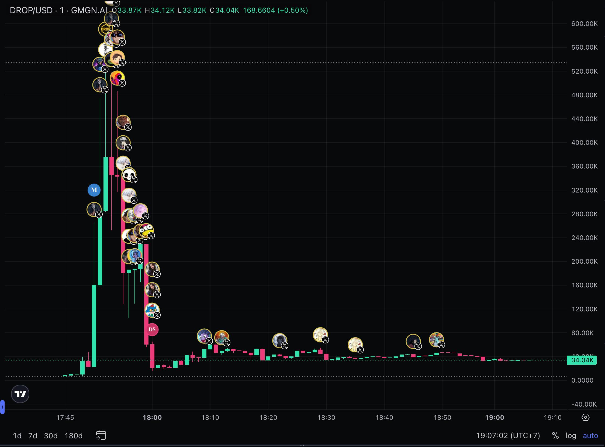The image size is (605, 447).
Task: Open the DROP/USD symbol title
Action: 31,10
